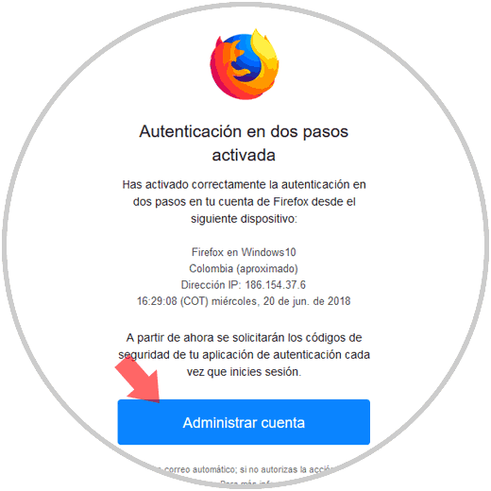
Task: Click the Administrar cuenta button
Action: pos(244,422)
